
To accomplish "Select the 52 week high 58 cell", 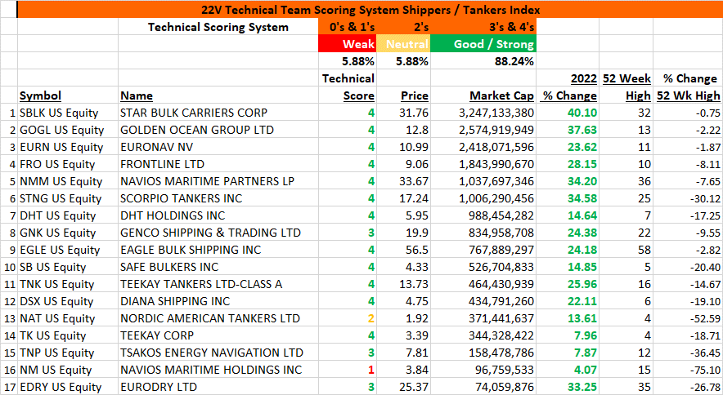I will [x=626, y=250].
